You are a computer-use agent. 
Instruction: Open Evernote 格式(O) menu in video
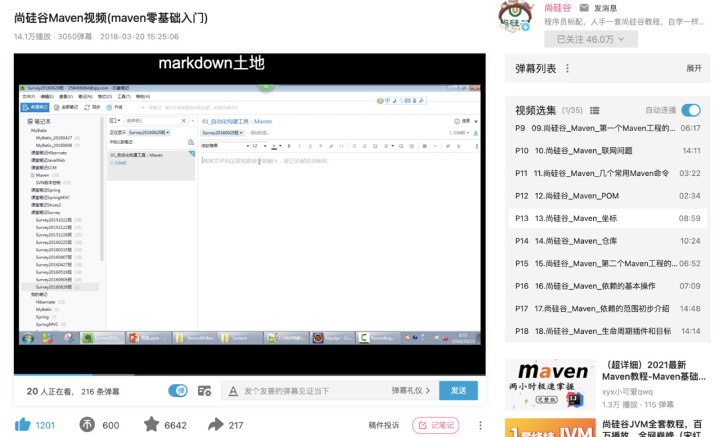point(105,97)
